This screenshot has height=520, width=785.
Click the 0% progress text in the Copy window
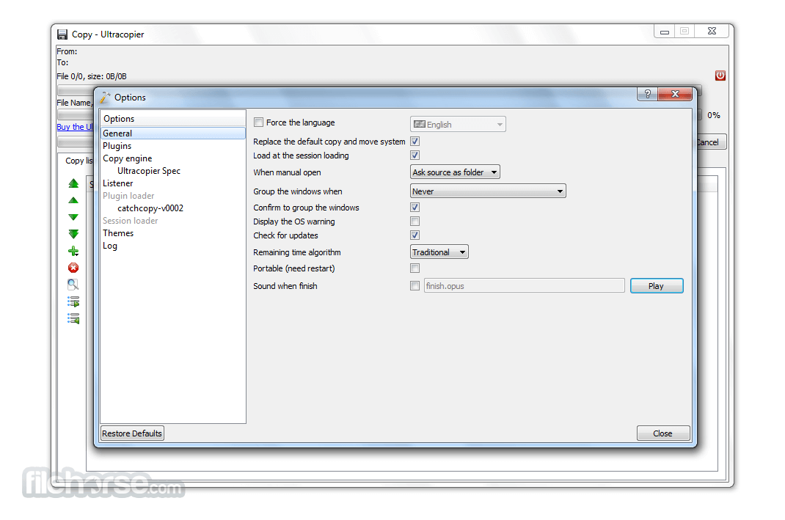tap(713, 115)
